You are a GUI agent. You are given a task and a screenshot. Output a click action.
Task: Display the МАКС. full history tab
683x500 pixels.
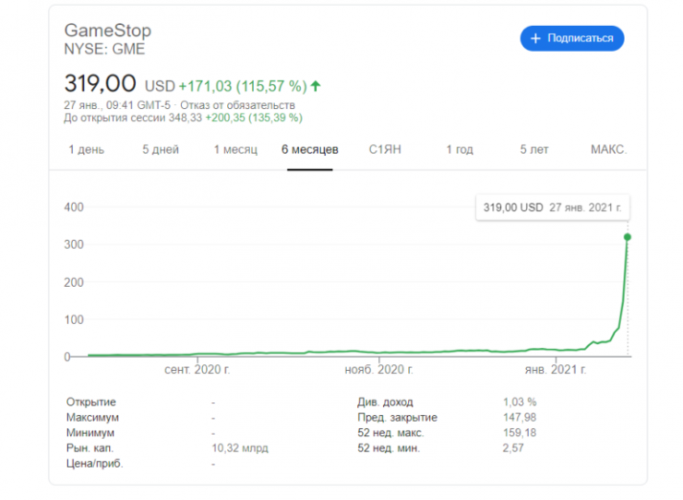coord(608,149)
